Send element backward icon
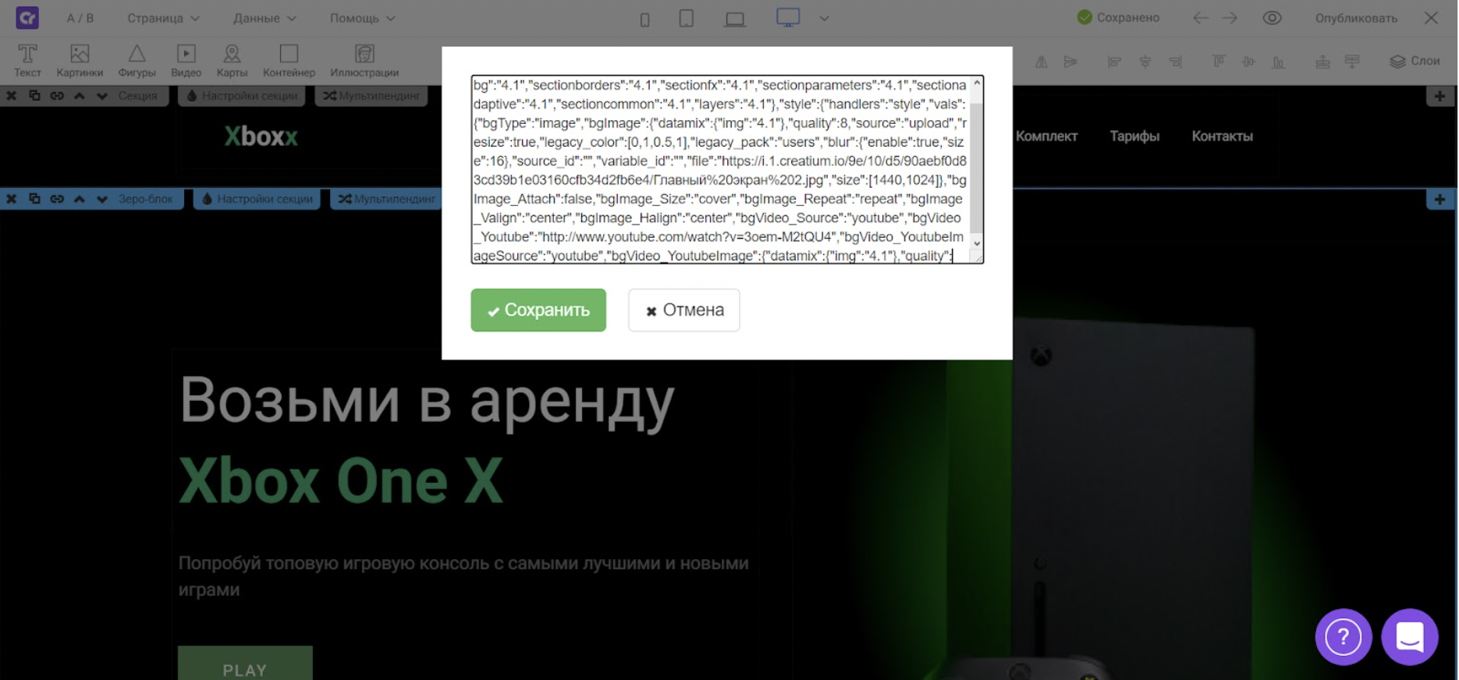The width and height of the screenshot is (1459, 680). click(x=1352, y=62)
